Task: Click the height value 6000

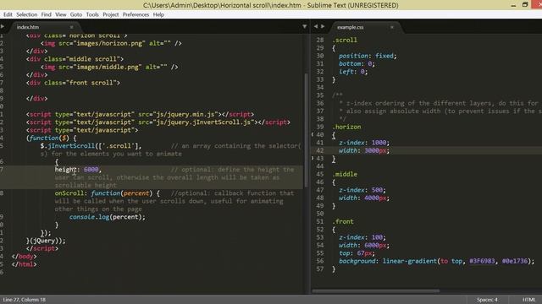Action: 91,170
